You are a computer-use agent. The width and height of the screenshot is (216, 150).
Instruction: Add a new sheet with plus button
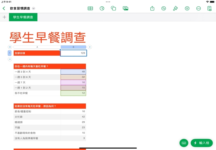(x=4, y=17)
